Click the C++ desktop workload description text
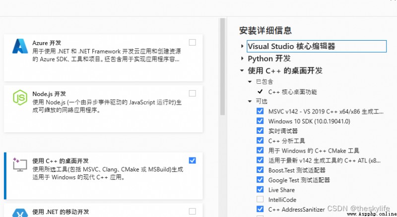This screenshot has width=397, height=217. click(108, 173)
